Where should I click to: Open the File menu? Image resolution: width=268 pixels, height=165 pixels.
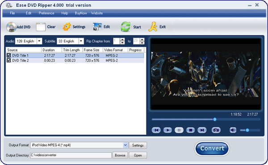pyautogui.click(x=13, y=13)
